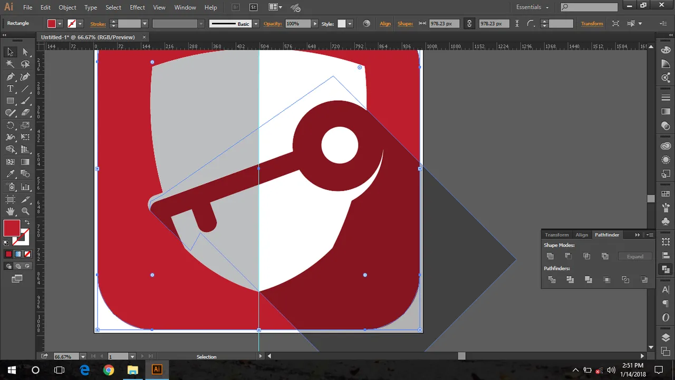The width and height of the screenshot is (675, 380).
Task: Apply Intersect shape mode
Action: 586,256
